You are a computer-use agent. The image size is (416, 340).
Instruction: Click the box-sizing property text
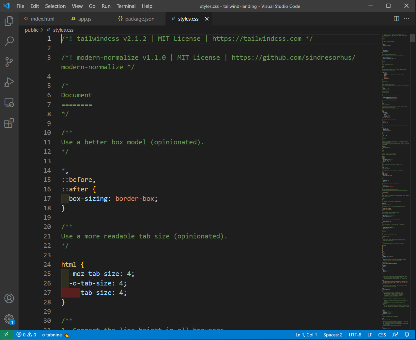pyautogui.click(x=88, y=199)
